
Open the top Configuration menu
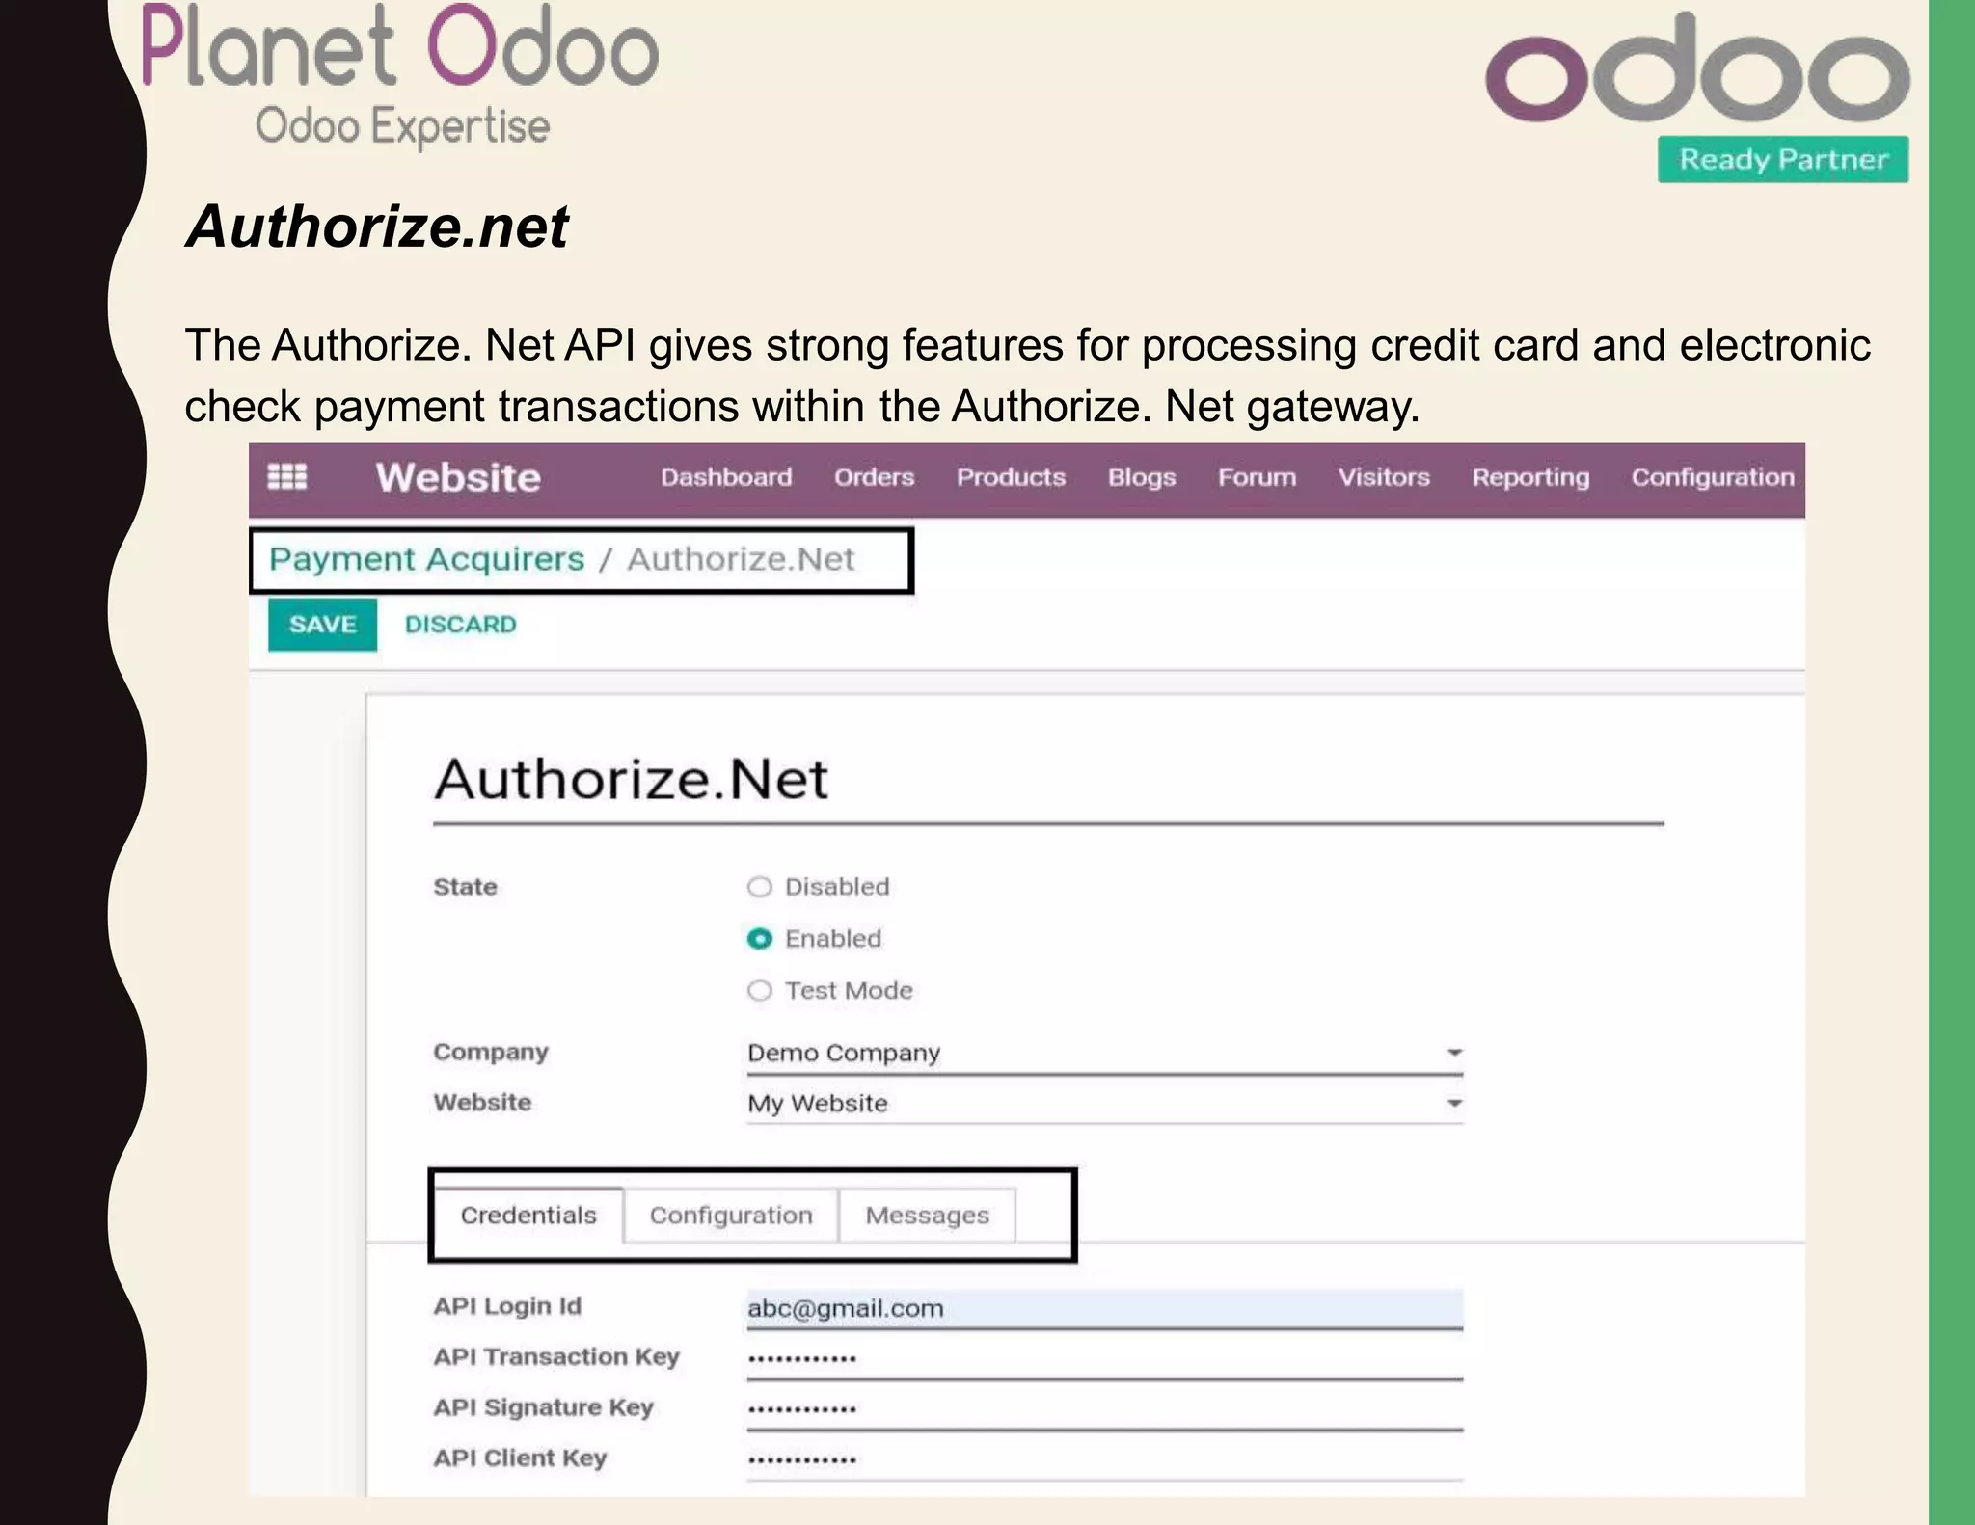(x=1713, y=478)
